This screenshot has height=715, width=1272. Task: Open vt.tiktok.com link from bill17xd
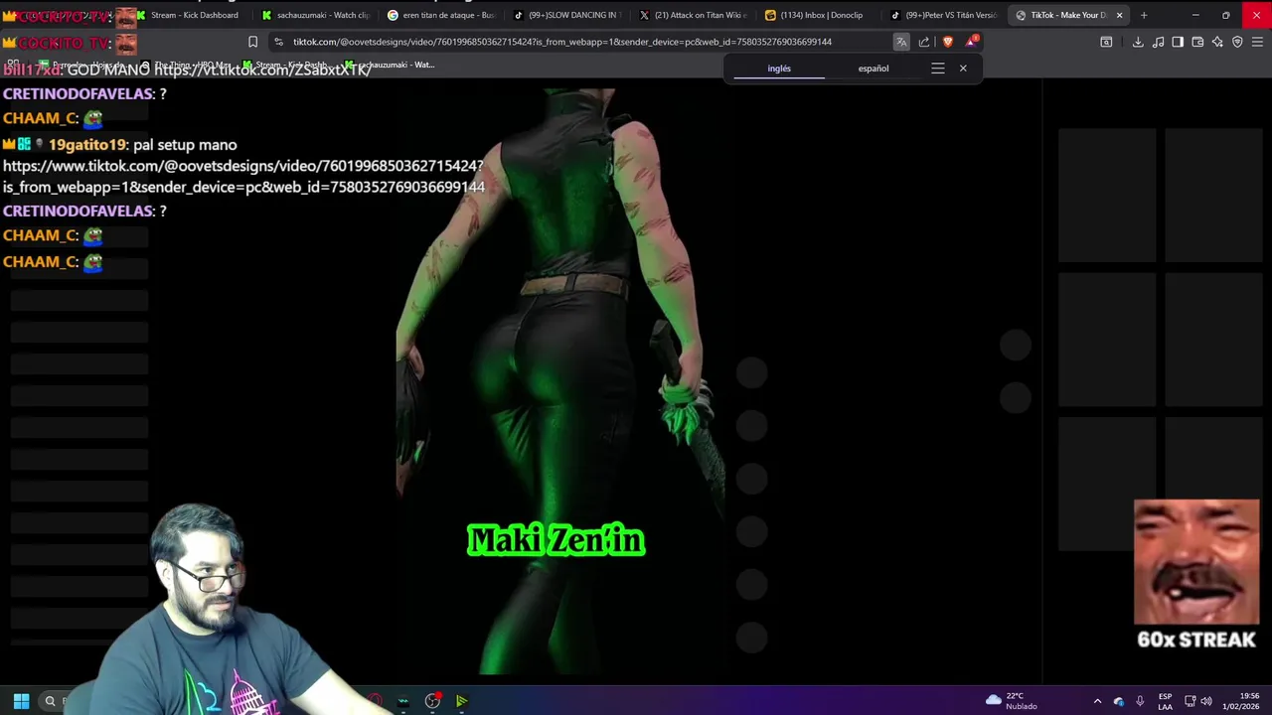coord(263,71)
